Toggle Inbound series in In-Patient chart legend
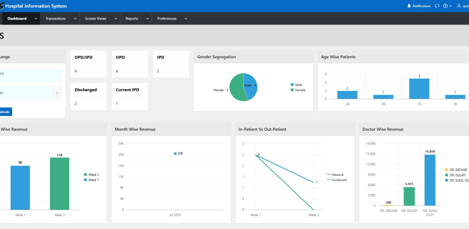The image size is (469, 229). point(336,174)
